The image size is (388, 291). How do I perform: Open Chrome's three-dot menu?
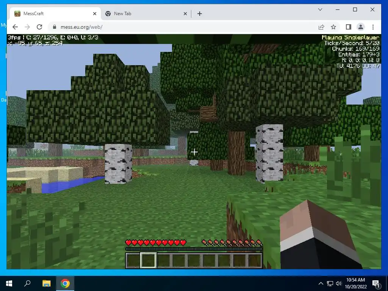coord(373,27)
